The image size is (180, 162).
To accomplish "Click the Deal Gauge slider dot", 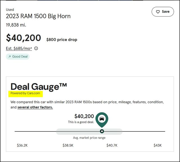I will pyautogui.click(x=102, y=131).
